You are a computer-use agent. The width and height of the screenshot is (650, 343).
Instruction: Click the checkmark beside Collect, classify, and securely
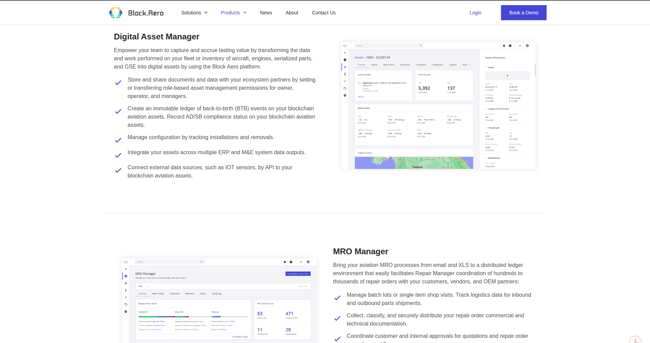(337, 318)
